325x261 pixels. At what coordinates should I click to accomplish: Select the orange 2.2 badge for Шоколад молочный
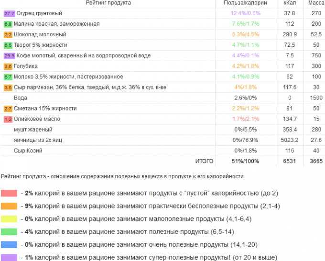coord(8,34)
